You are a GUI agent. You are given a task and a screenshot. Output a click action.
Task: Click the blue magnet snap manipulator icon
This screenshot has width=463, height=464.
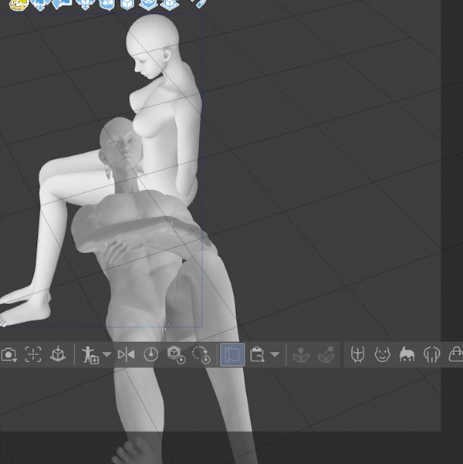[199, 3]
